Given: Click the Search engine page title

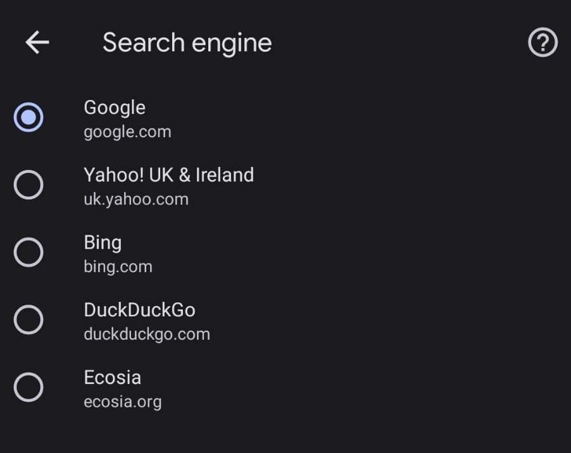Looking at the screenshot, I should tap(187, 43).
